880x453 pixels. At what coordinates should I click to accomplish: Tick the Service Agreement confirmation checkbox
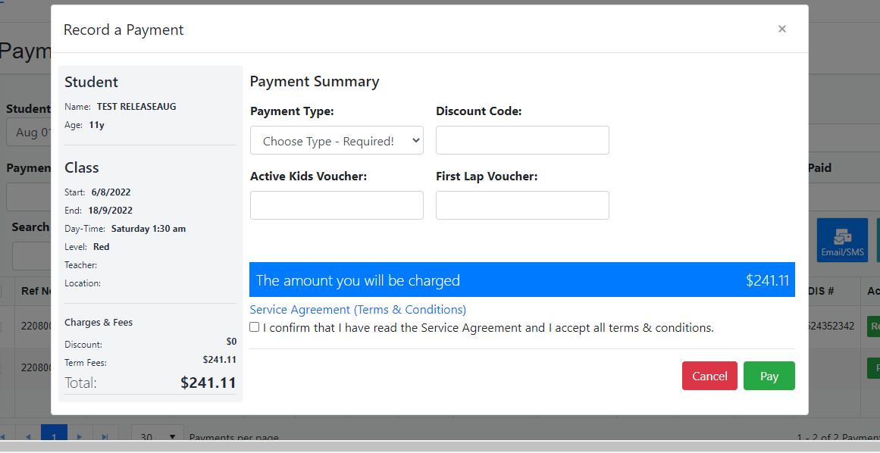255,327
